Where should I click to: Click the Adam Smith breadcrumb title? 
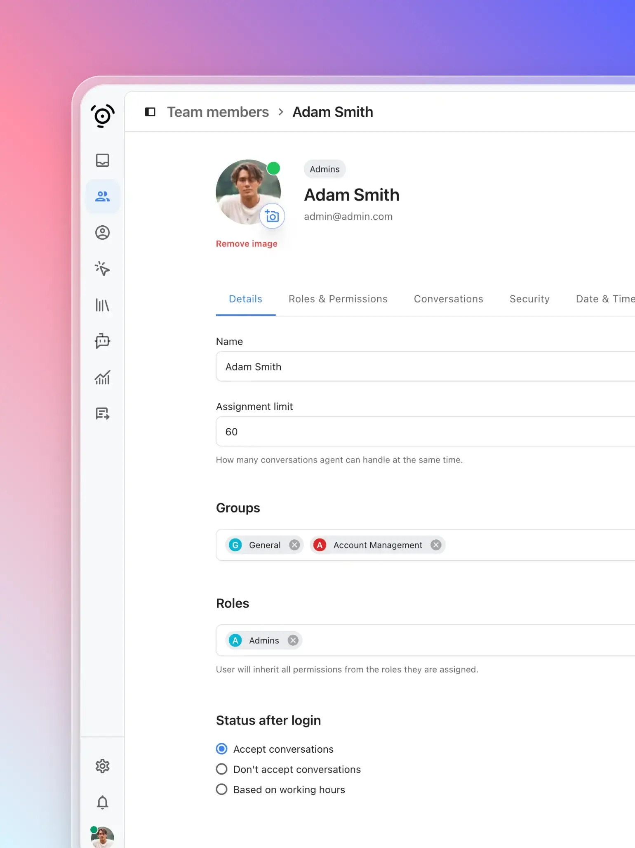point(333,112)
